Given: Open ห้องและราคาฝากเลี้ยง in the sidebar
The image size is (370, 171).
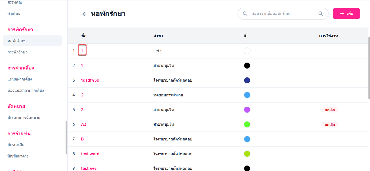Looking at the screenshot, I should [x=26, y=90].
